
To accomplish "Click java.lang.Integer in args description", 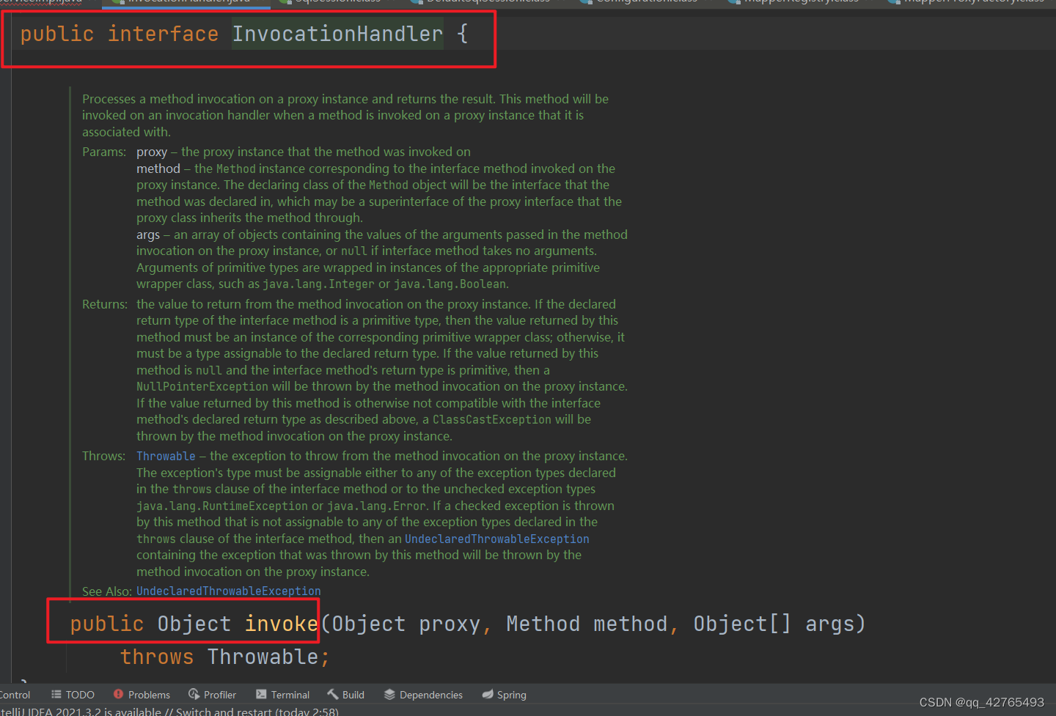I will point(318,284).
